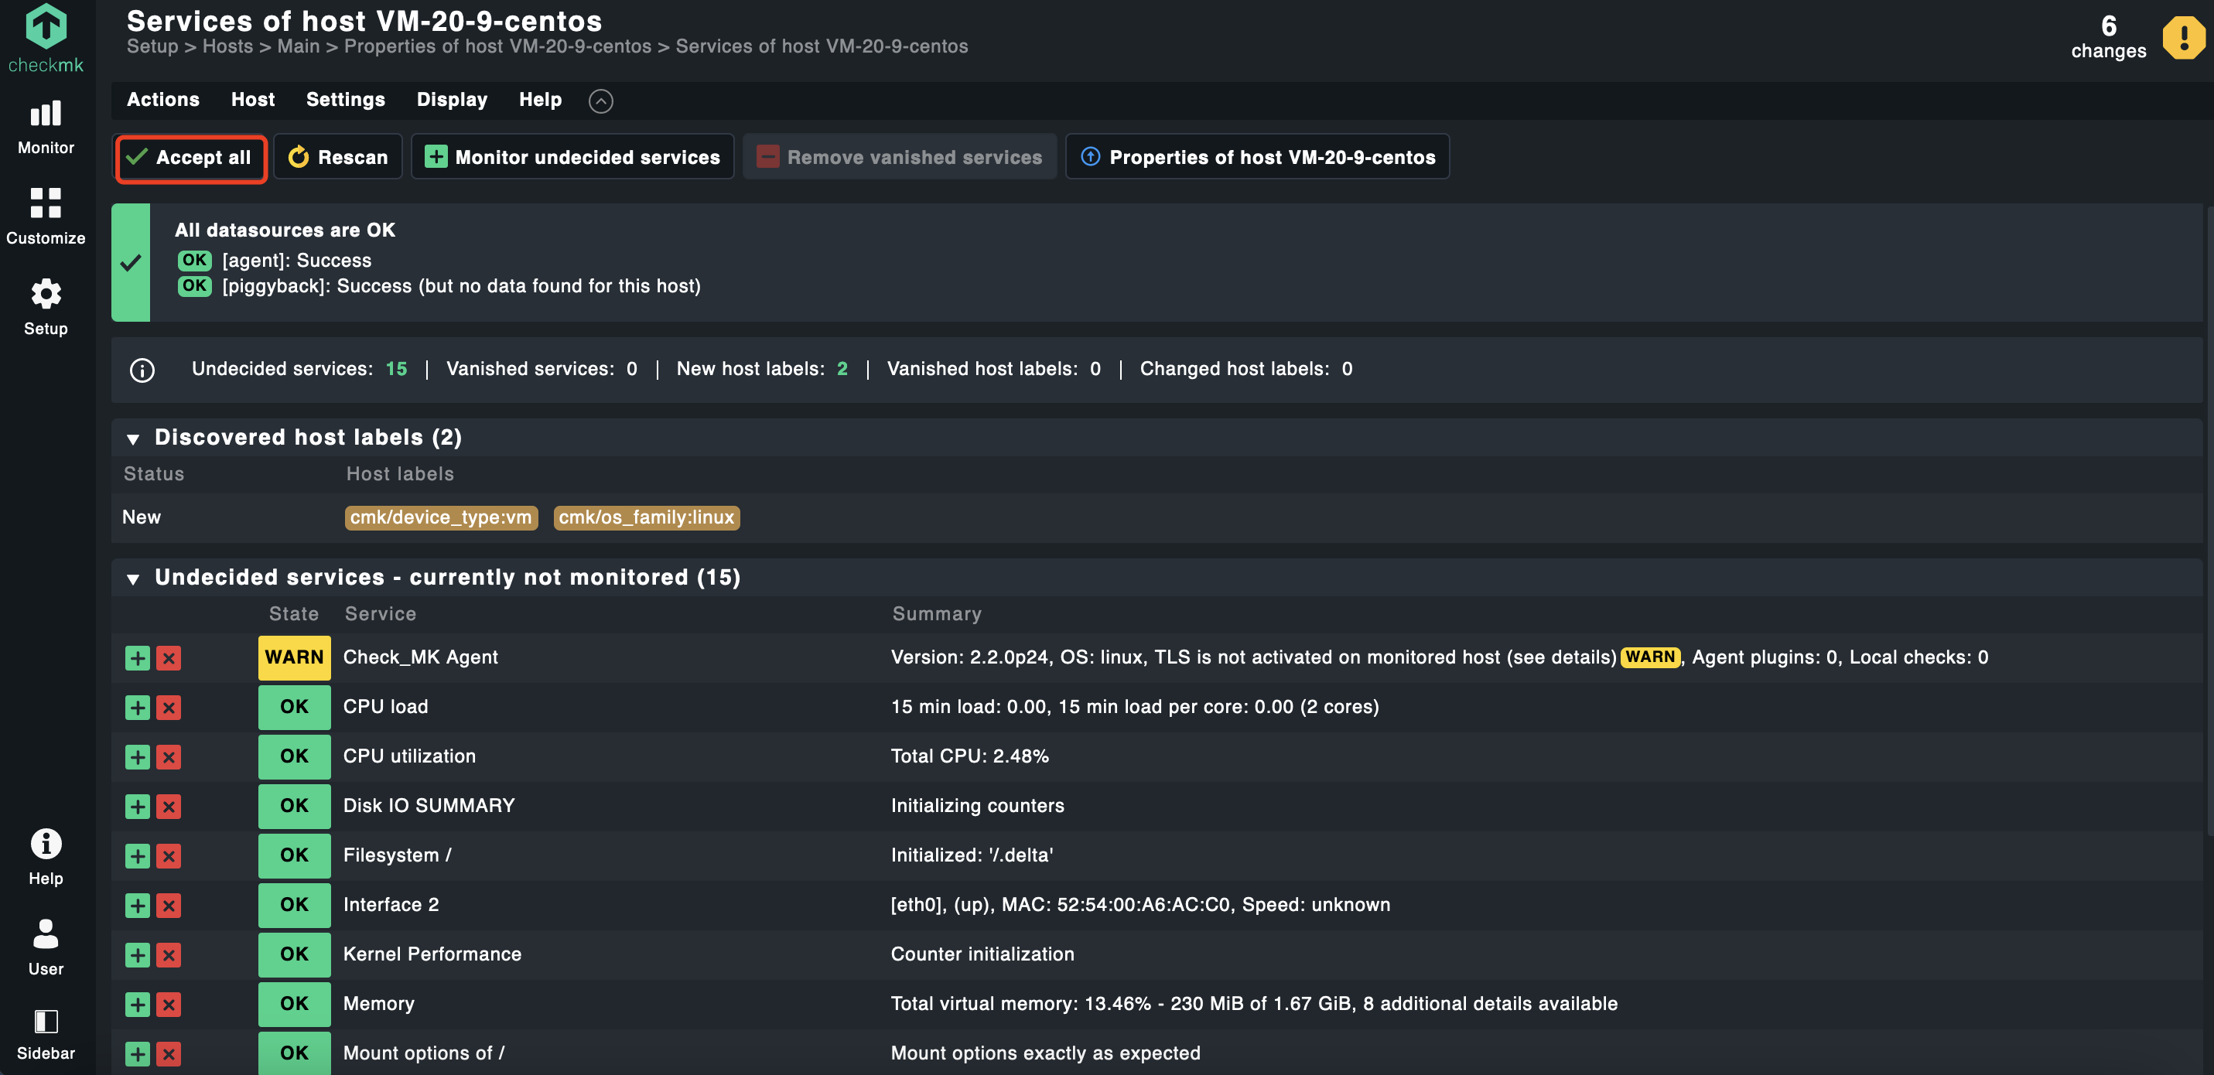Open the Help info icon in sidebar

point(46,844)
